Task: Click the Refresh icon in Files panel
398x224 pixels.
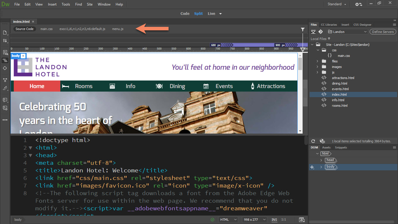Action: pyautogui.click(x=313, y=141)
